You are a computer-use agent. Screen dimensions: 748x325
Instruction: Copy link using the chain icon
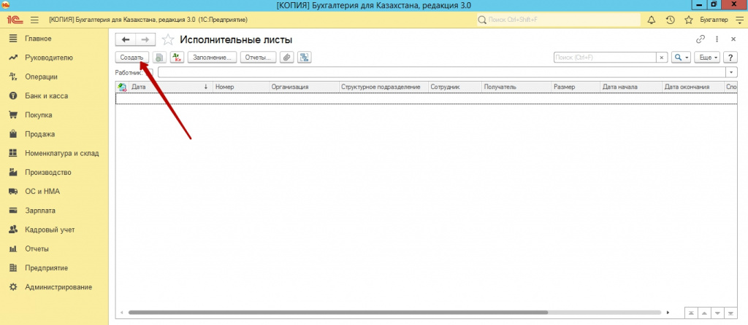(x=701, y=39)
